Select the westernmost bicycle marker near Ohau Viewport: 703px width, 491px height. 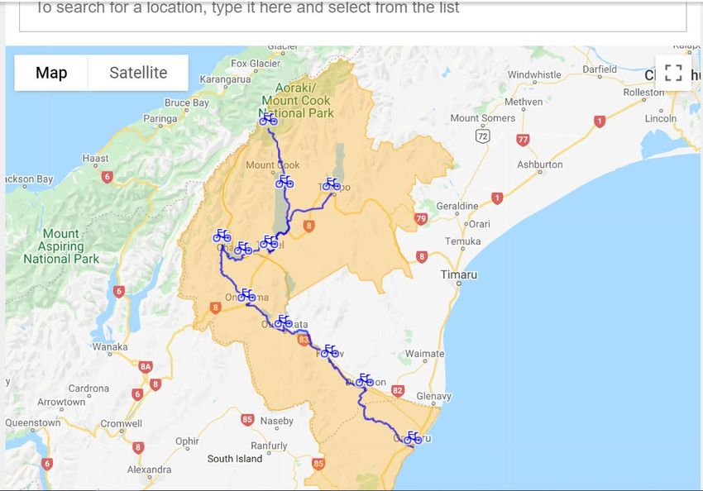click(x=222, y=236)
